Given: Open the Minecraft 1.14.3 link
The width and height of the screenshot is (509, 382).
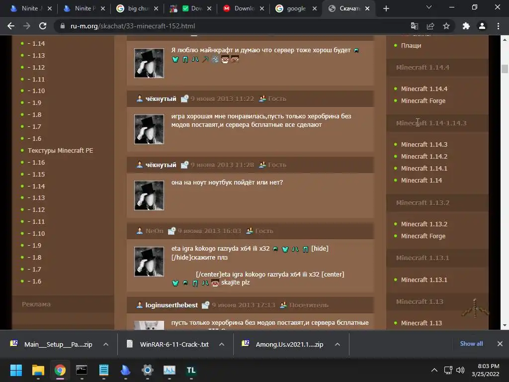Looking at the screenshot, I should 424,145.
